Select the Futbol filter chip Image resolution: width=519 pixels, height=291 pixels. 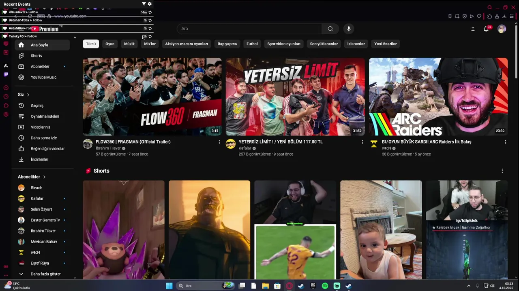pyautogui.click(x=252, y=44)
